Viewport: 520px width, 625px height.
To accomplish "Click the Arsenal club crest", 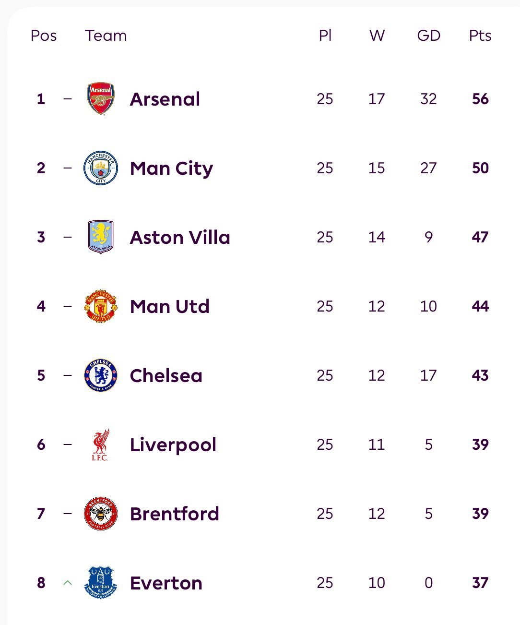I will pos(101,98).
